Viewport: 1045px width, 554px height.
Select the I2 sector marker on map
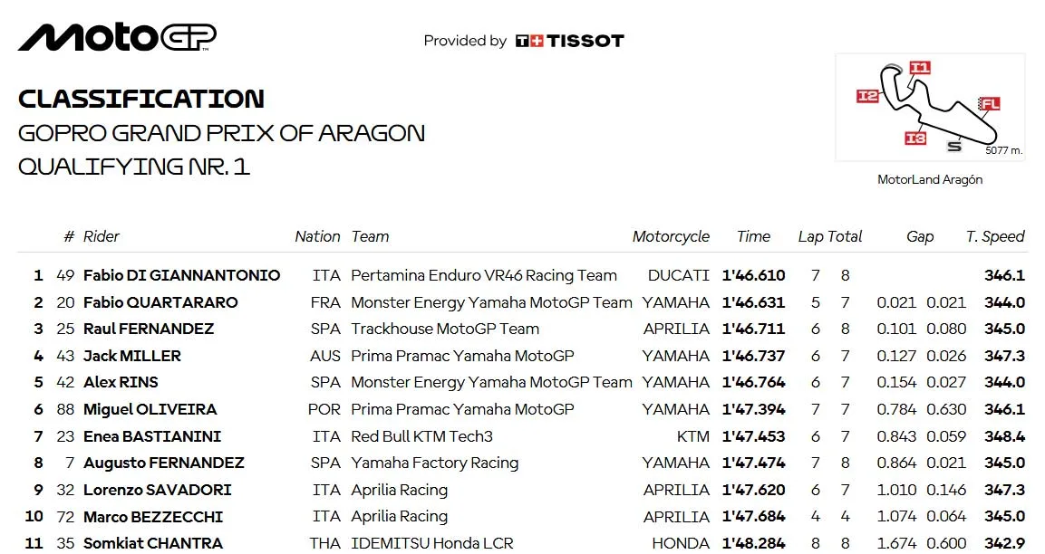coord(867,97)
